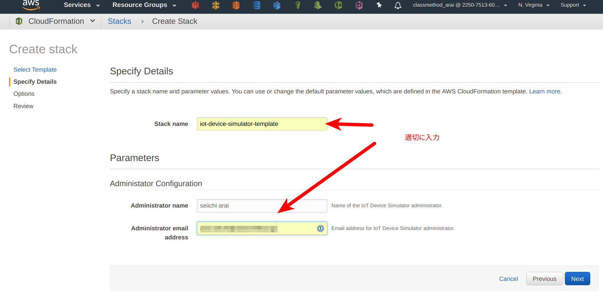Open the IAM key shortcut icon
Screen dimensions: 603x307
[298, 5]
